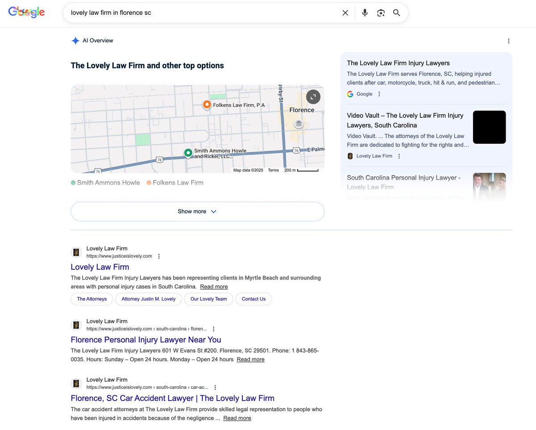The image size is (536, 430).
Task: Click the Google source icon in first card
Action: [x=350, y=94]
